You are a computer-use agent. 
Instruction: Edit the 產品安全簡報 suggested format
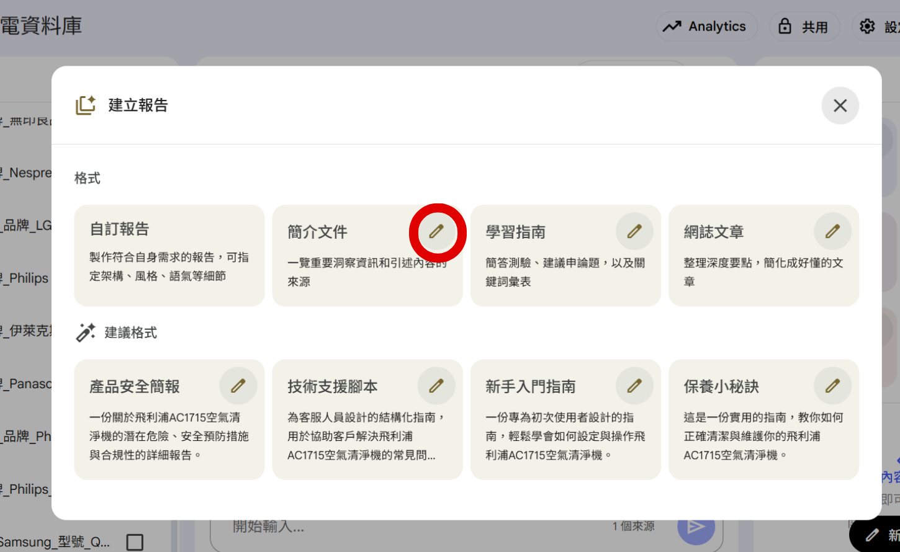coord(238,385)
